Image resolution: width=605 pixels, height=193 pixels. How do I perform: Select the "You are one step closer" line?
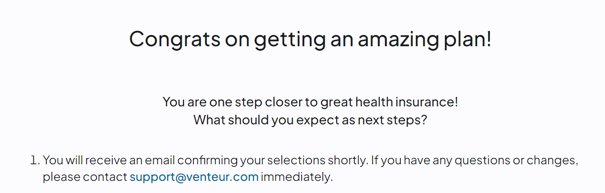(x=310, y=102)
